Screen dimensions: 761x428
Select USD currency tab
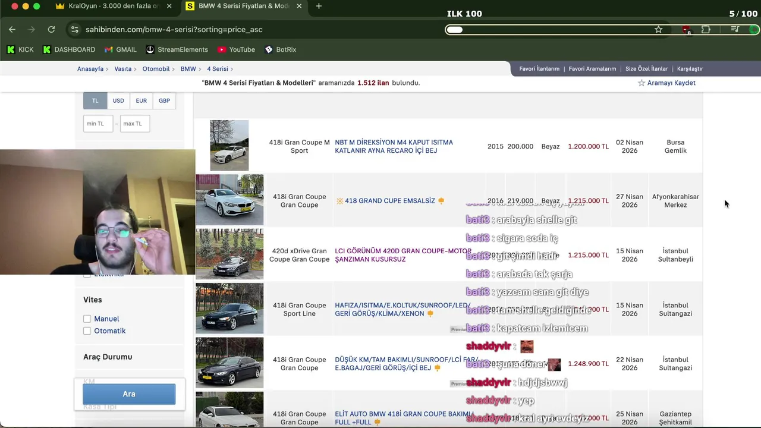tap(118, 100)
